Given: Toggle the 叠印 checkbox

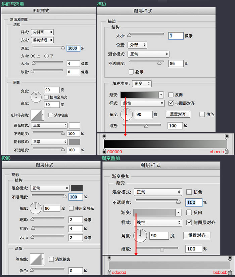Looking at the screenshot, I should pyautogui.click(x=131, y=72).
